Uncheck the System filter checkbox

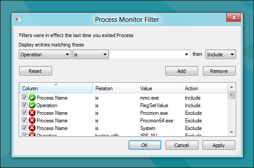(x=24, y=128)
